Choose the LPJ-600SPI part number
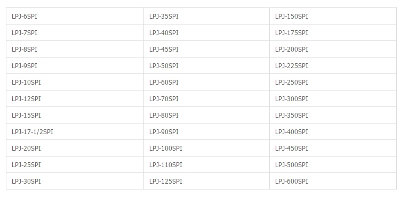400x198 pixels. point(292,181)
